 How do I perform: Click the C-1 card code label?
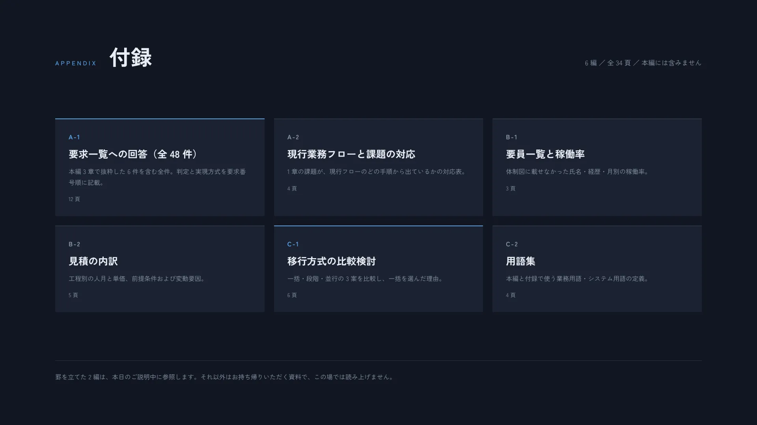click(293, 244)
